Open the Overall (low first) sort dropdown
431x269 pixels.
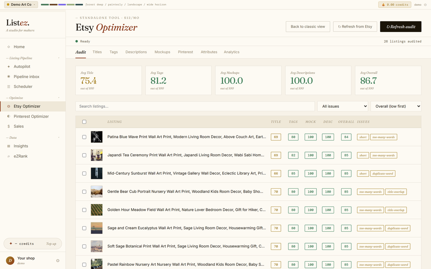tap(396, 106)
